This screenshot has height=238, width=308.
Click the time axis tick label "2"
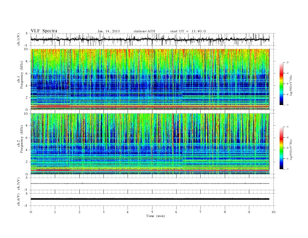[79, 212]
